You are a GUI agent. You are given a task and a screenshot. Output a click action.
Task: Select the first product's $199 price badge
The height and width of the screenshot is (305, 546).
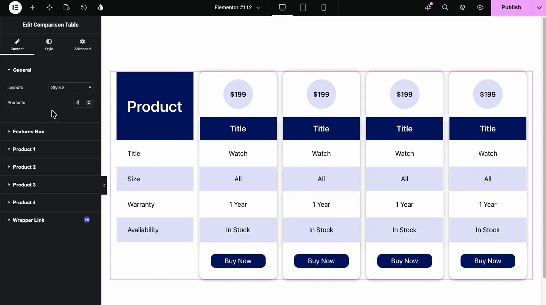pos(238,94)
